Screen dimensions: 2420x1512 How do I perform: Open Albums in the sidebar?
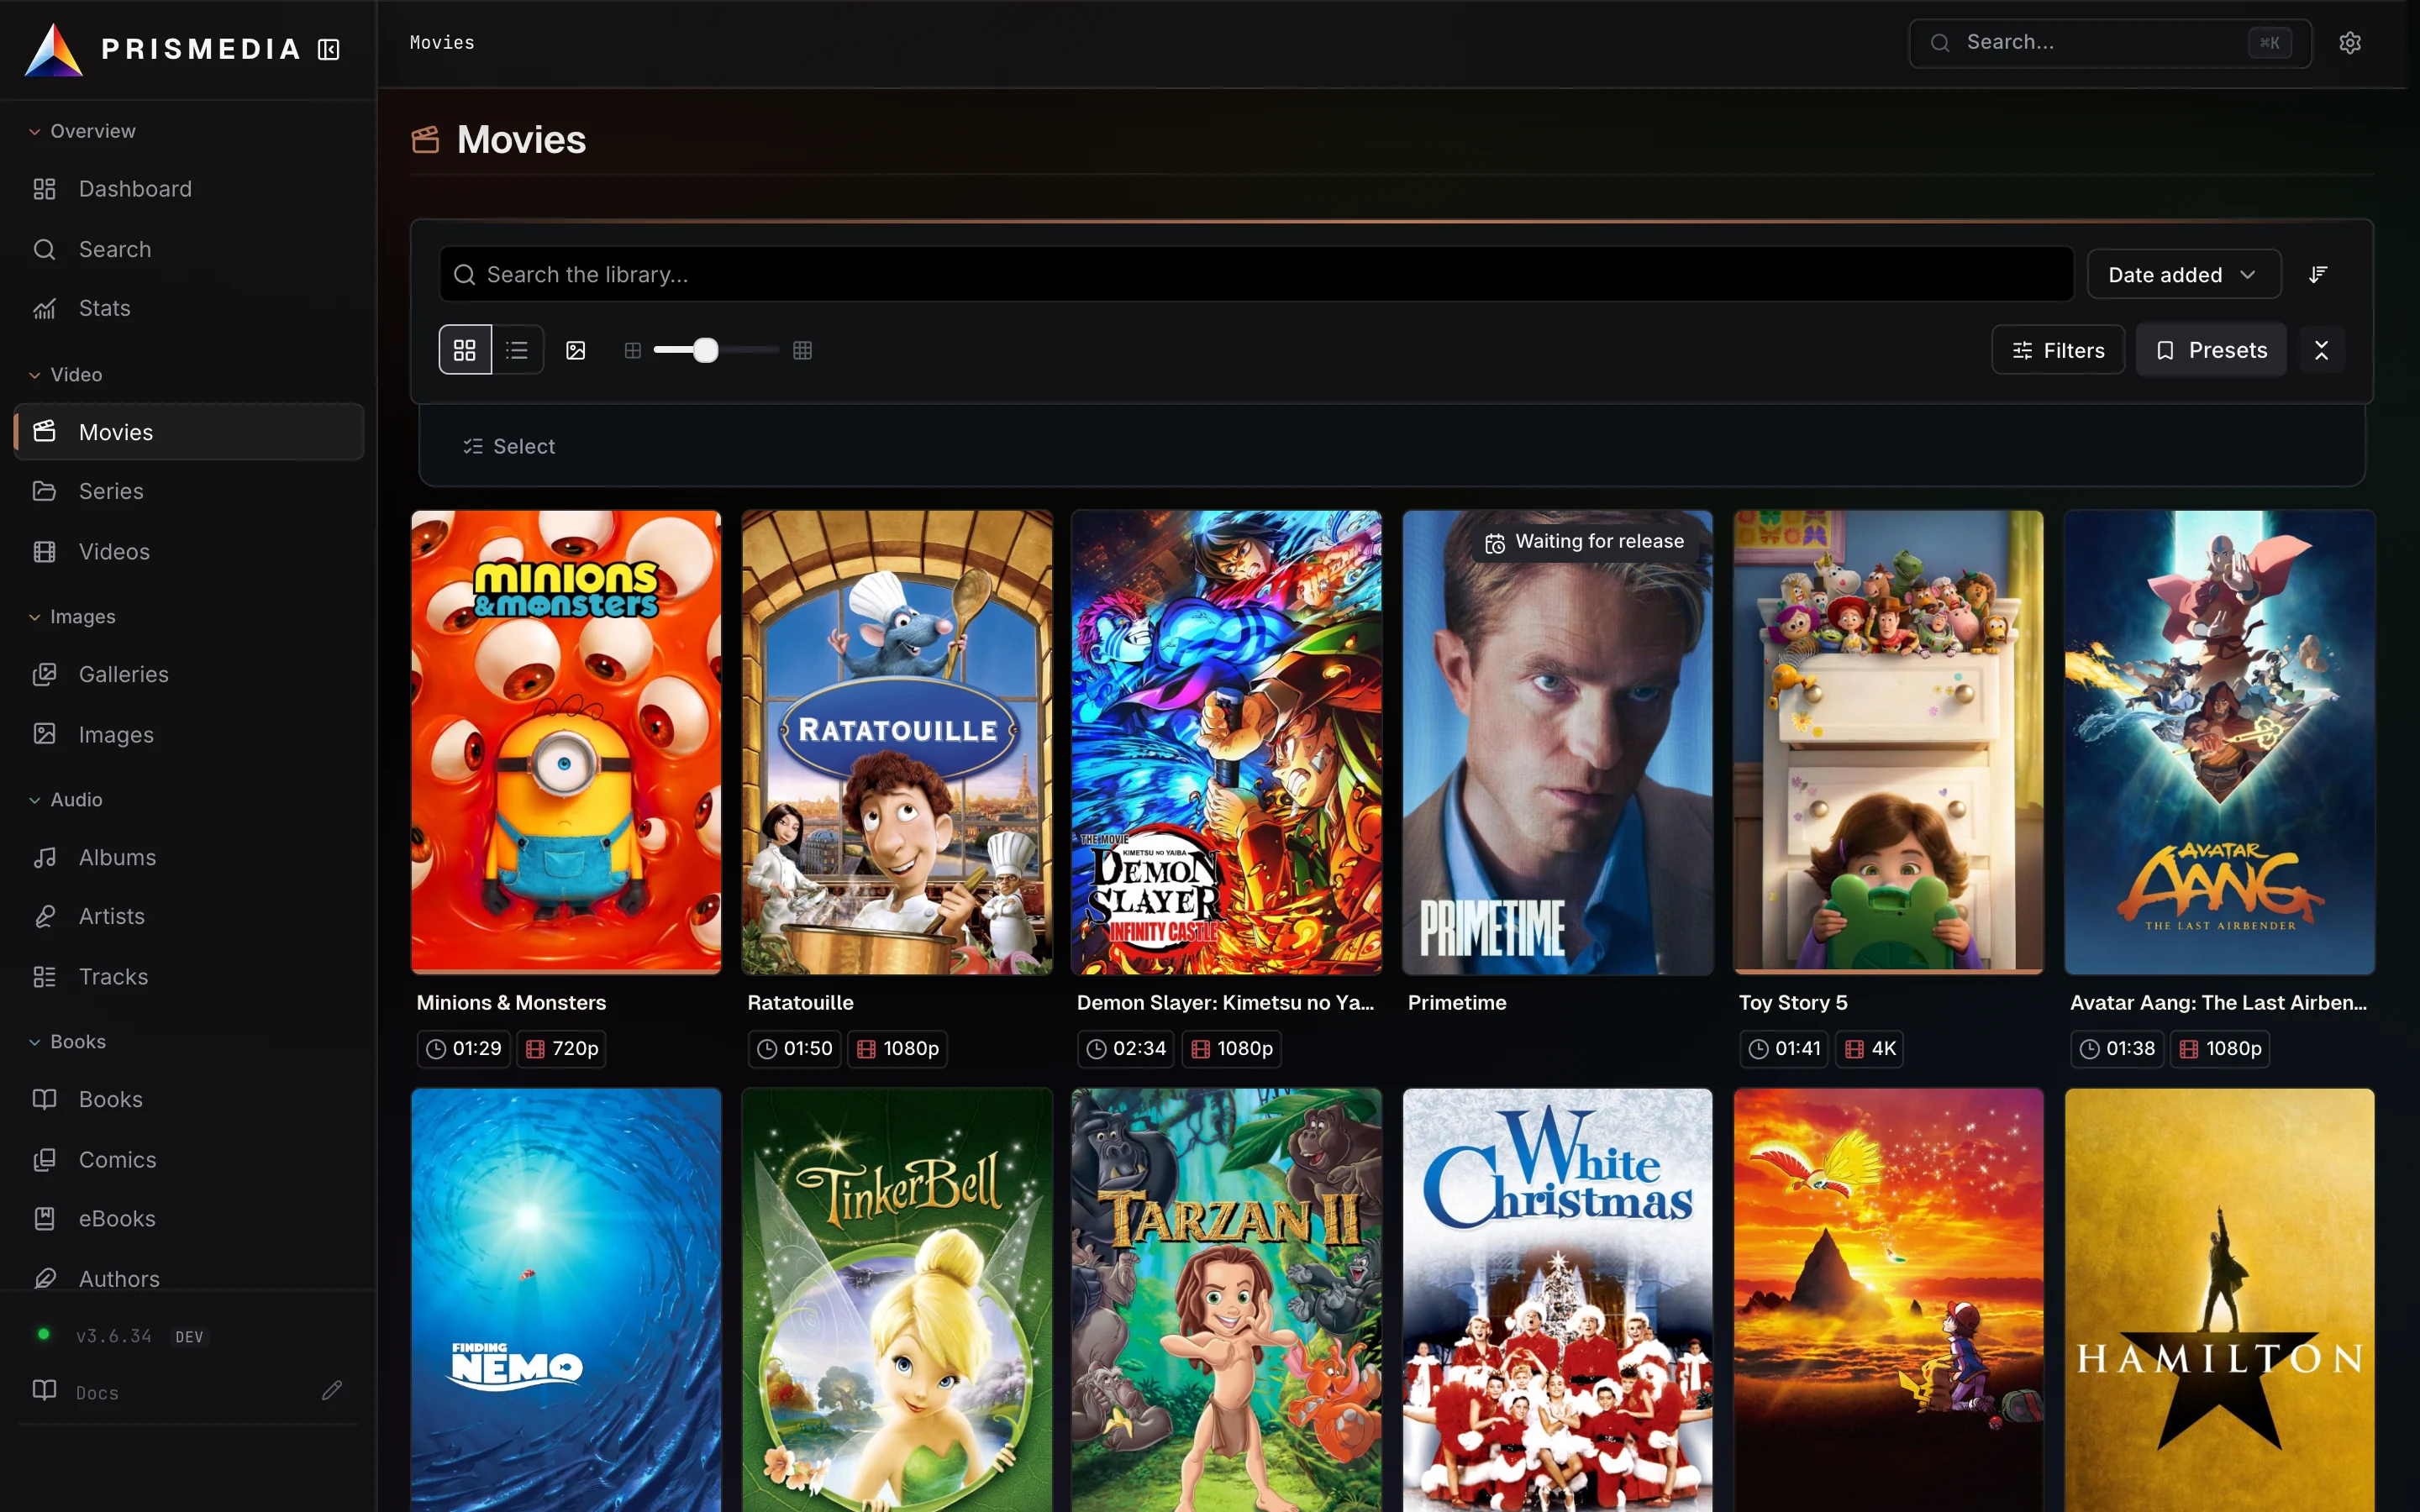[189, 857]
